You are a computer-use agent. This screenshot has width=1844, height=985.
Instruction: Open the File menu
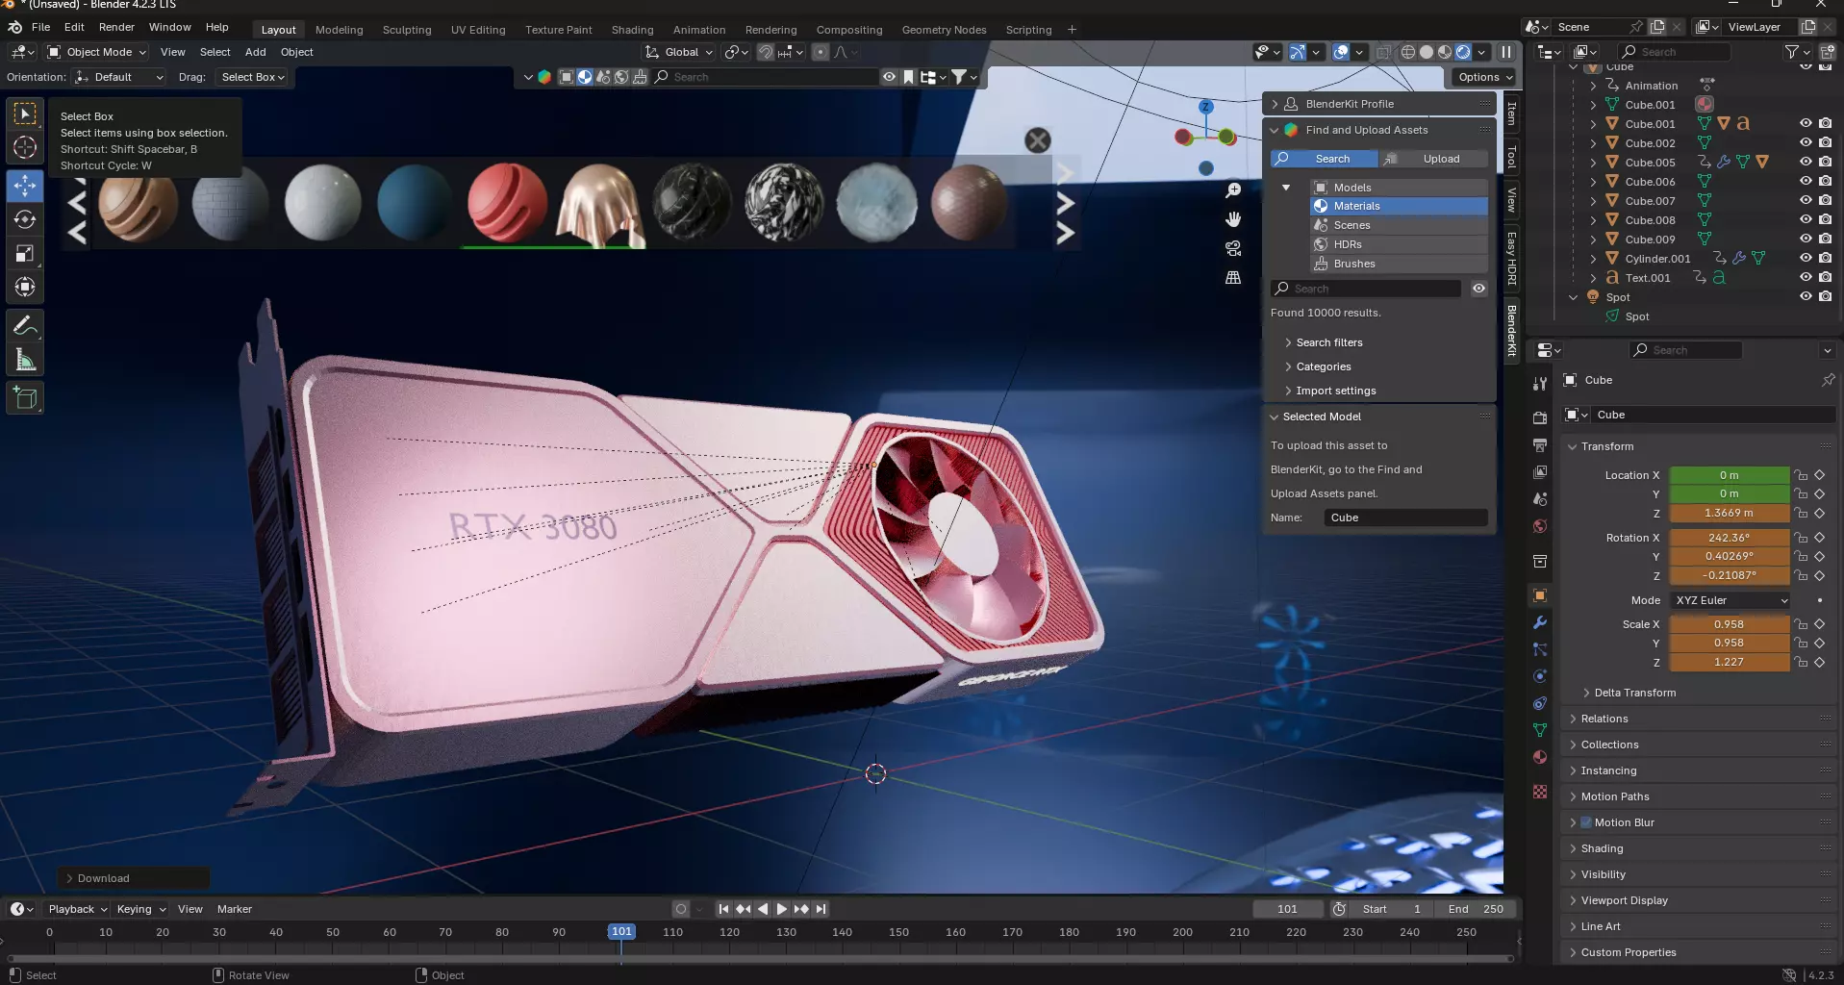click(x=40, y=27)
